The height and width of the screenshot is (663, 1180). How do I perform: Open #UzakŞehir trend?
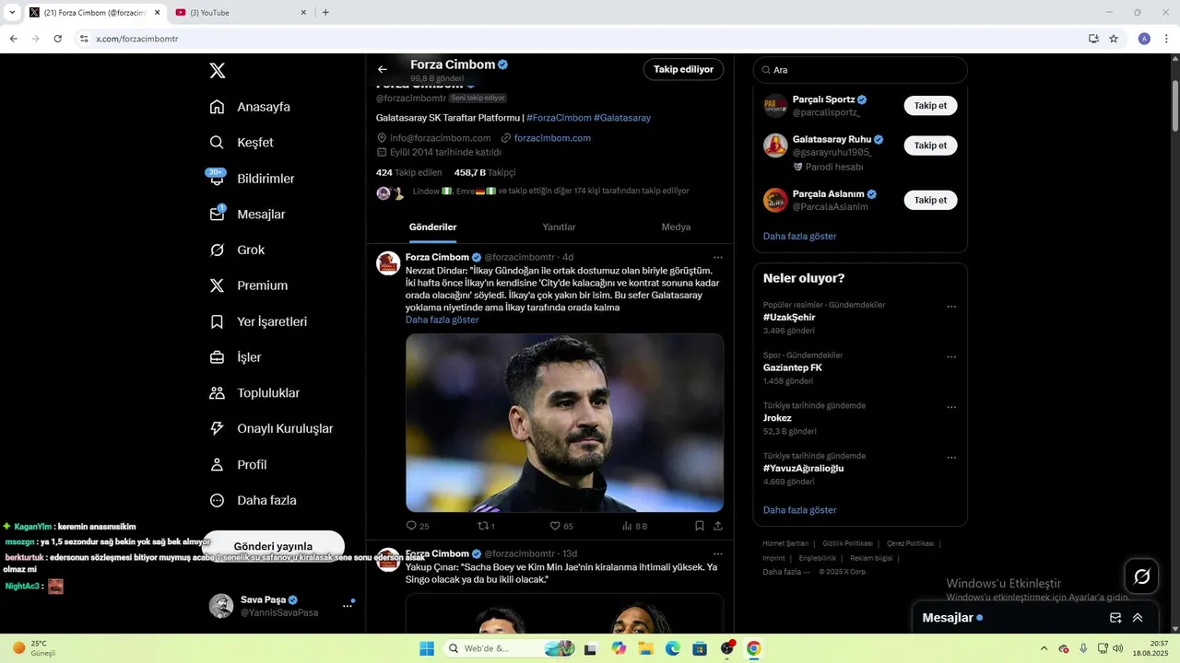(x=789, y=318)
